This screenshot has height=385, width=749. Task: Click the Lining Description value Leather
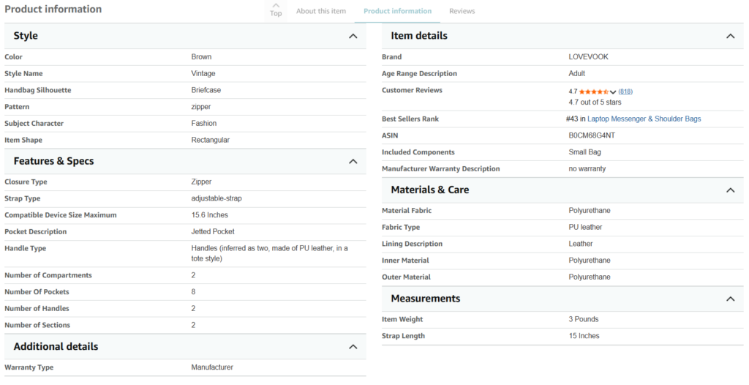[580, 244]
